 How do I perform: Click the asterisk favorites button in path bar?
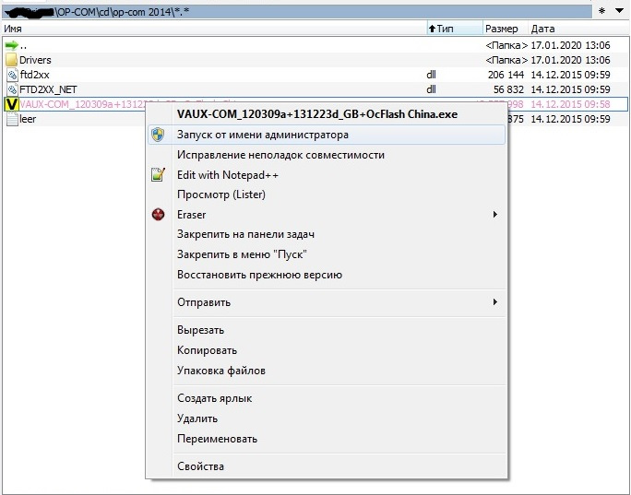pos(602,11)
